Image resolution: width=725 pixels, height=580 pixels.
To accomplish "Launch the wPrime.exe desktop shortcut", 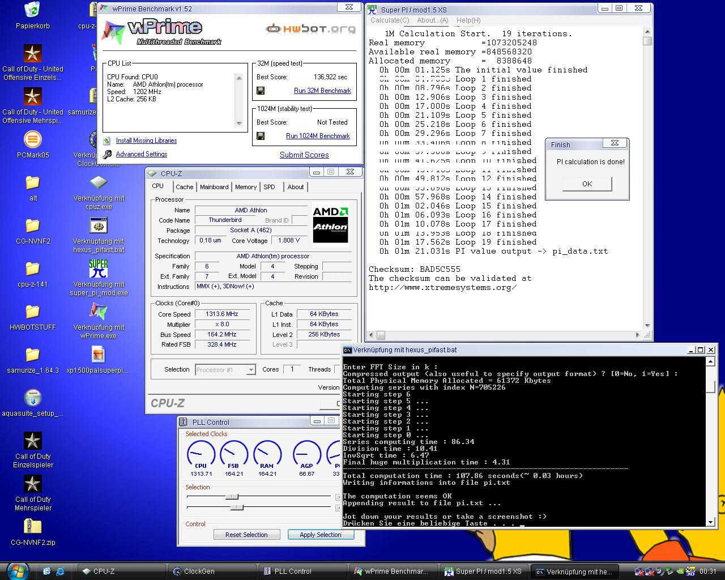I will 99,312.
